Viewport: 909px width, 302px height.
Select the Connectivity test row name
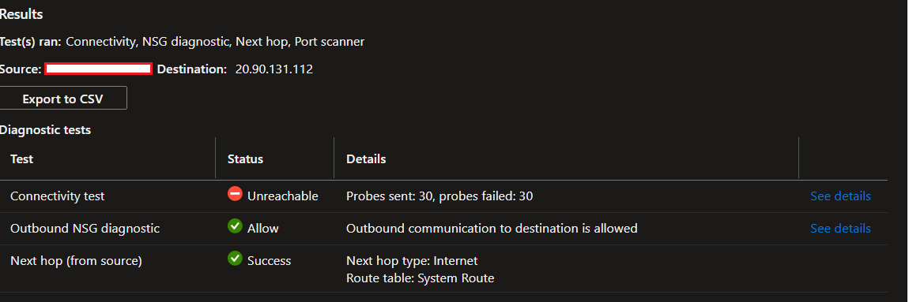(x=58, y=196)
